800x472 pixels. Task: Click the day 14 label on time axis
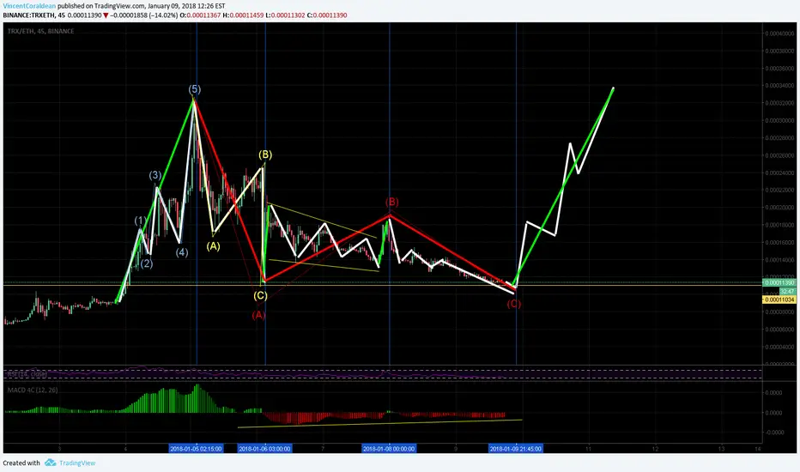(758, 449)
